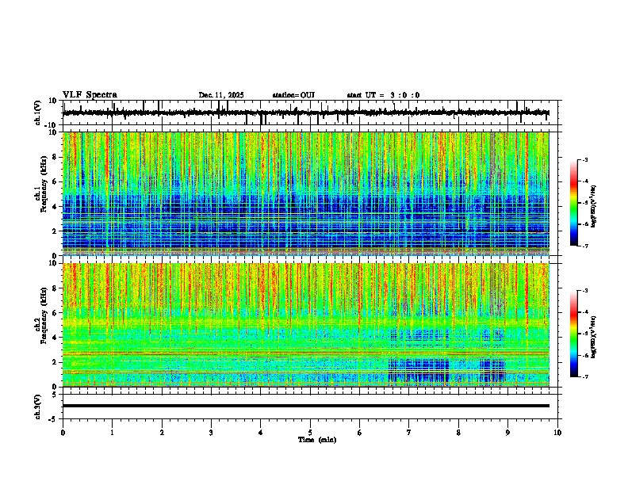Click the ch.1 frequency tick "6"
This screenshot has width=628, height=485.
[56, 182]
